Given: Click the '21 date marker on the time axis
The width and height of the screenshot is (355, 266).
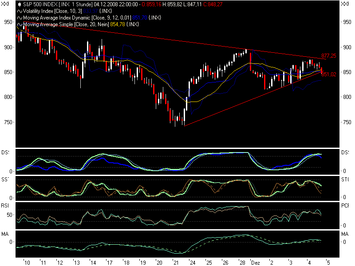Looking at the screenshot, I should (x=176, y=262).
